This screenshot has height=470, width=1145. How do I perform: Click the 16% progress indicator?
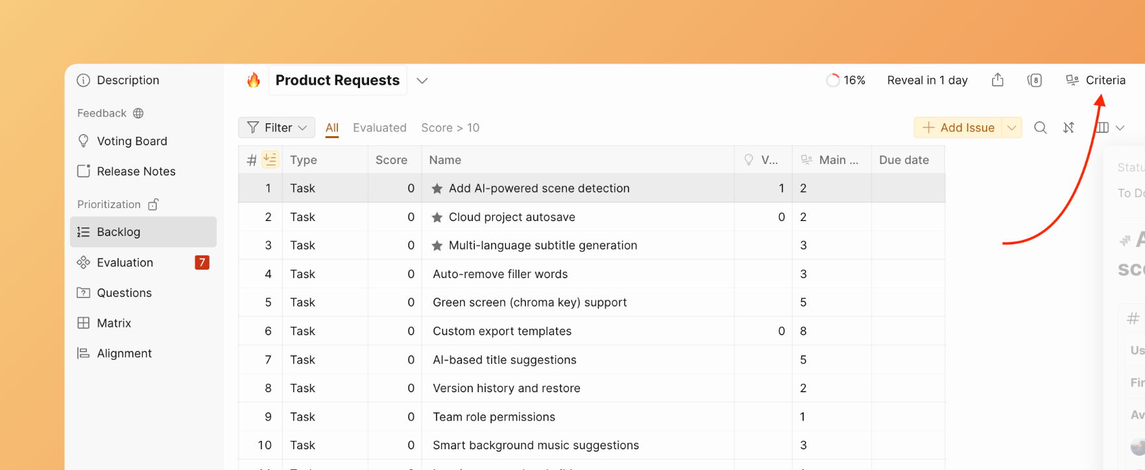846,80
